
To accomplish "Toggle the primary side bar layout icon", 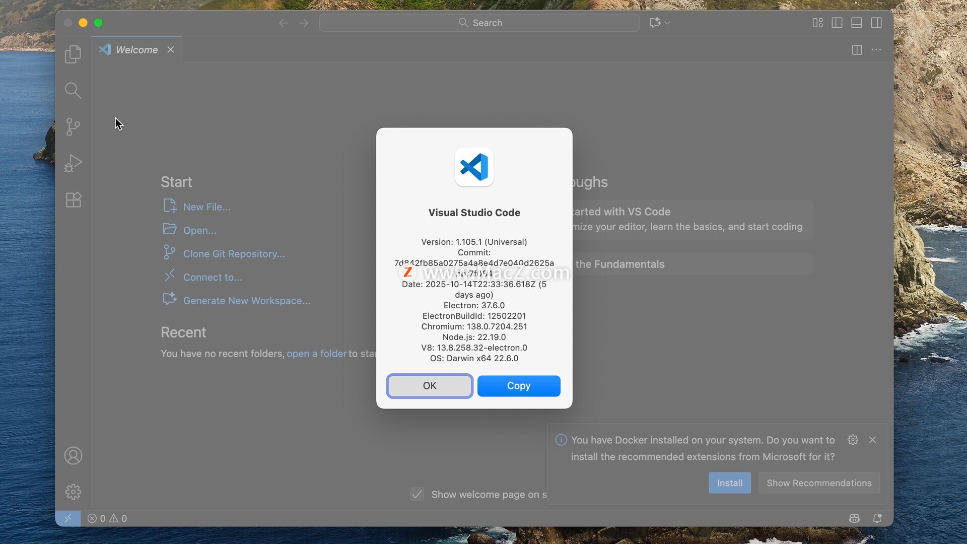I will coord(837,23).
